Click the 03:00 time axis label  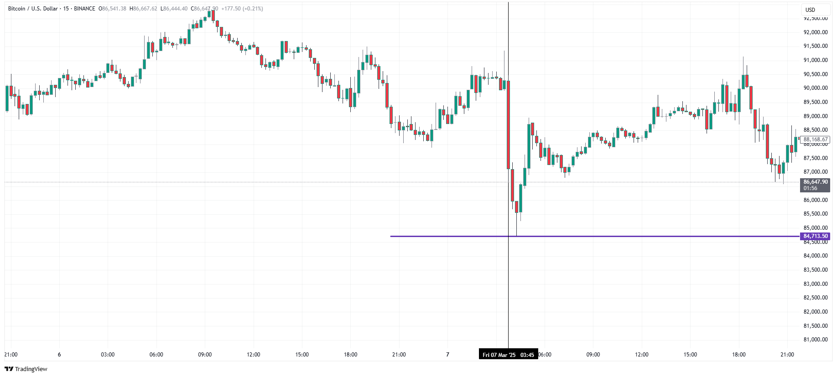coord(108,355)
